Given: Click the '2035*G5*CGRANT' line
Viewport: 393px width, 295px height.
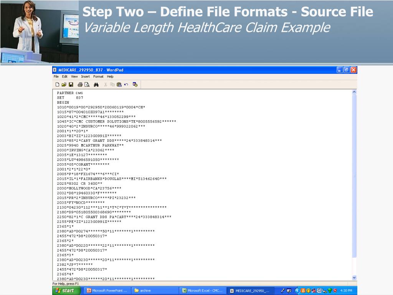Looking at the screenshot, I should (83, 164).
